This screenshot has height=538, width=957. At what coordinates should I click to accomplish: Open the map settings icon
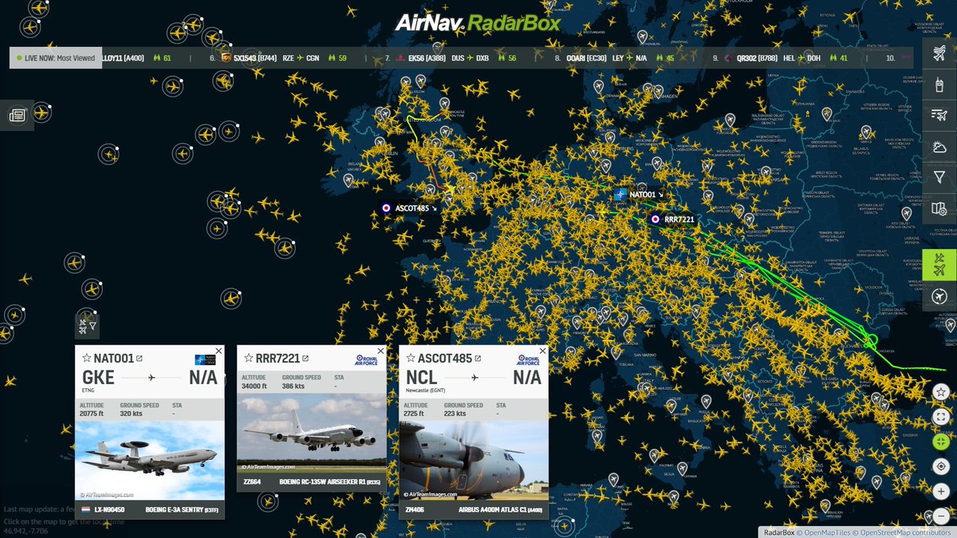(x=939, y=208)
